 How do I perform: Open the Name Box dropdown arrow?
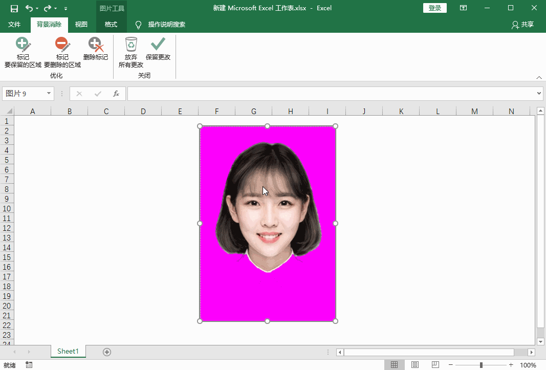click(49, 93)
